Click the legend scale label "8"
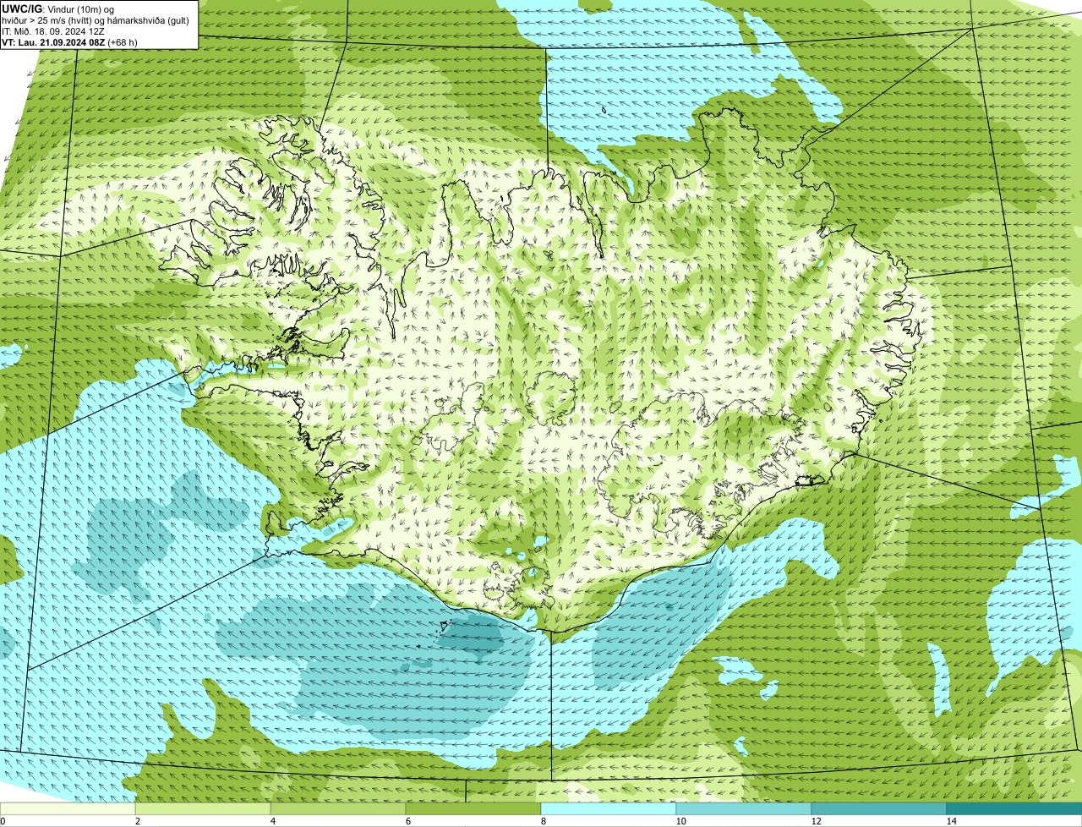 (543, 821)
